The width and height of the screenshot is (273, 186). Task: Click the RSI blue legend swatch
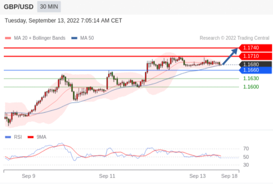8,137
